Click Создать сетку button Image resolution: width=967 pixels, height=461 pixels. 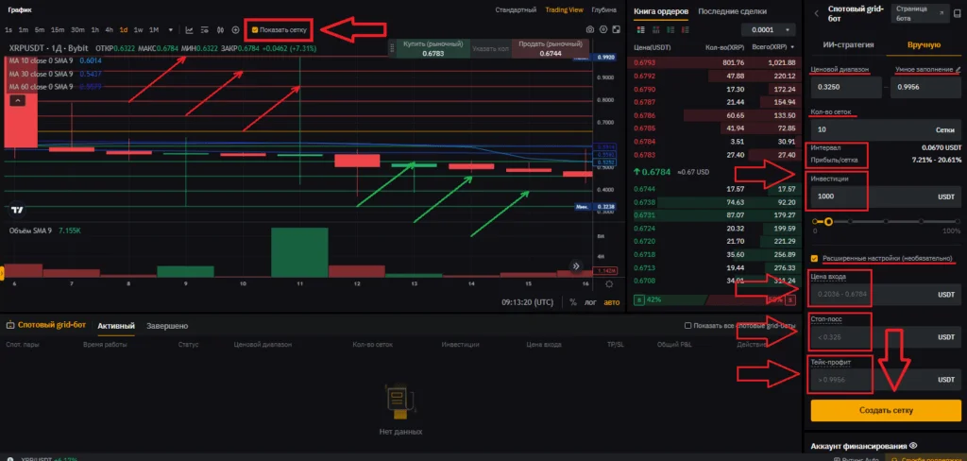coord(886,410)
